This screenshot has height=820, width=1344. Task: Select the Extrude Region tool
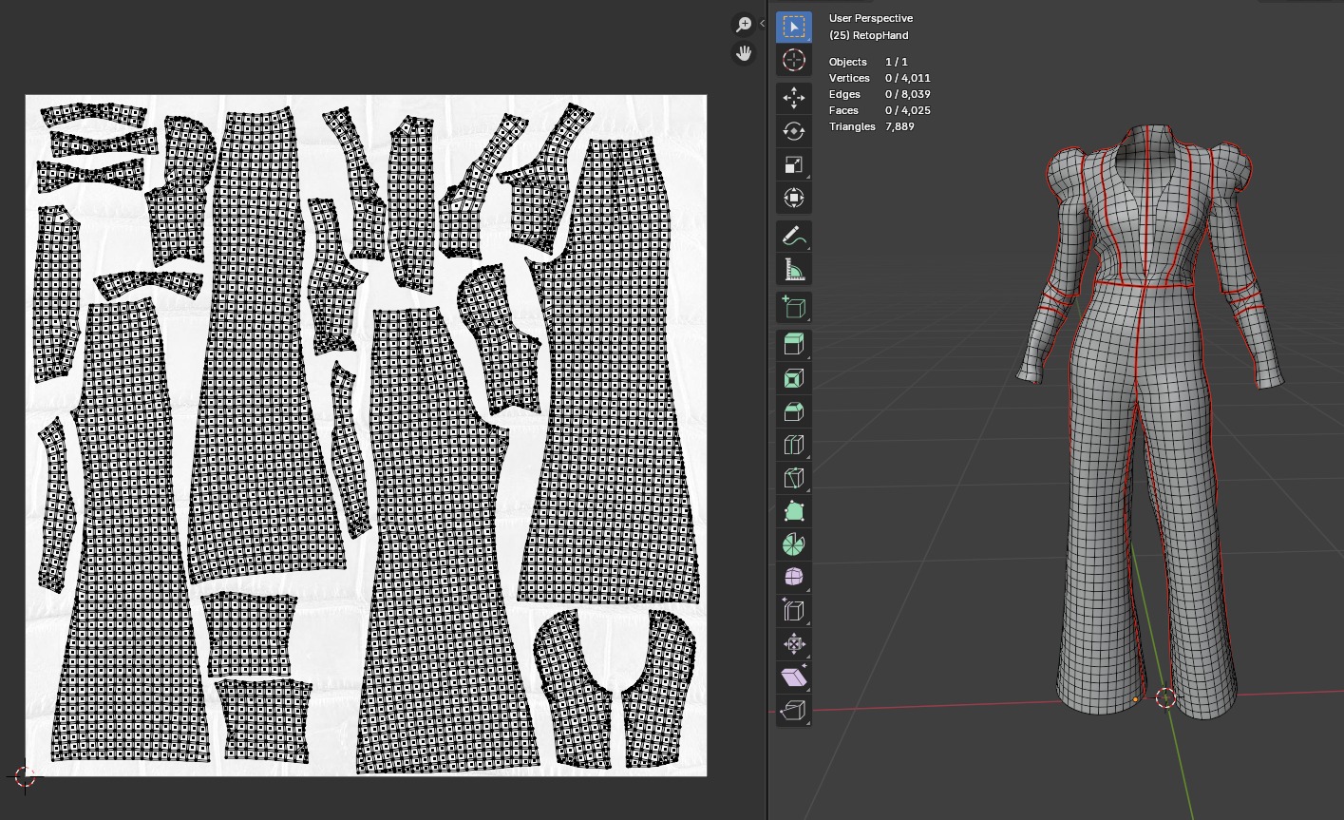(x=794, y=344)
